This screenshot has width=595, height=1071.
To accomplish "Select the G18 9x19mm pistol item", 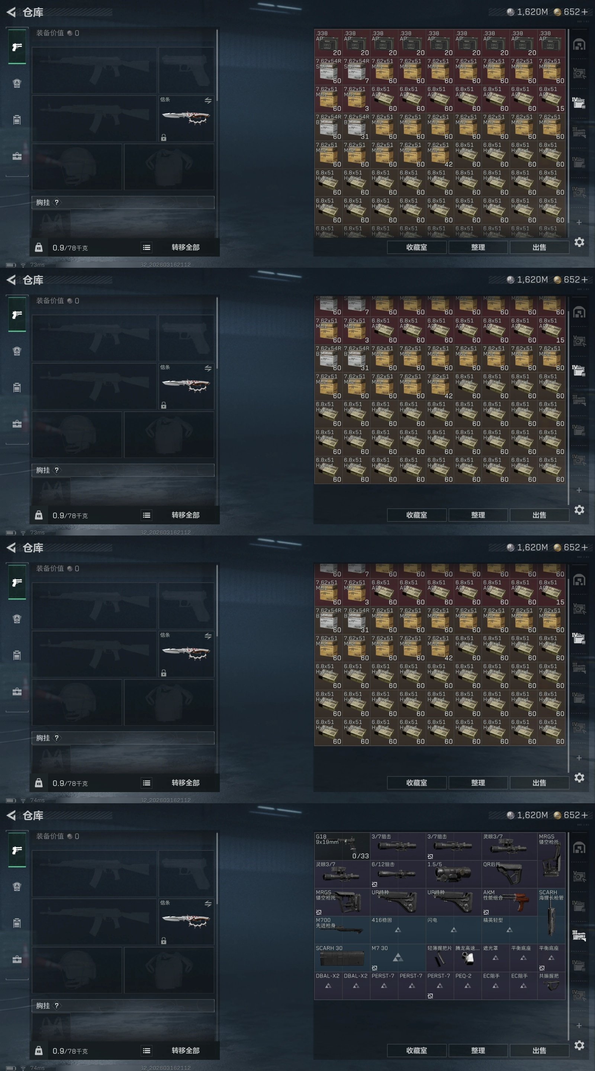I will click(x=342, y=846).
